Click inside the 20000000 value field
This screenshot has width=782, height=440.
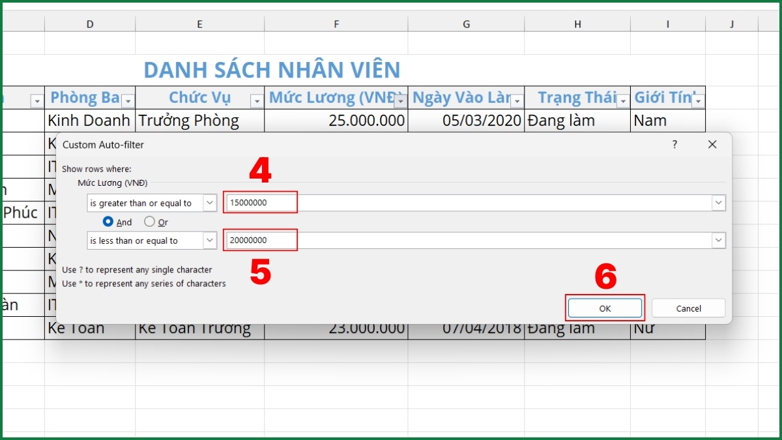[x=259, y=240]
